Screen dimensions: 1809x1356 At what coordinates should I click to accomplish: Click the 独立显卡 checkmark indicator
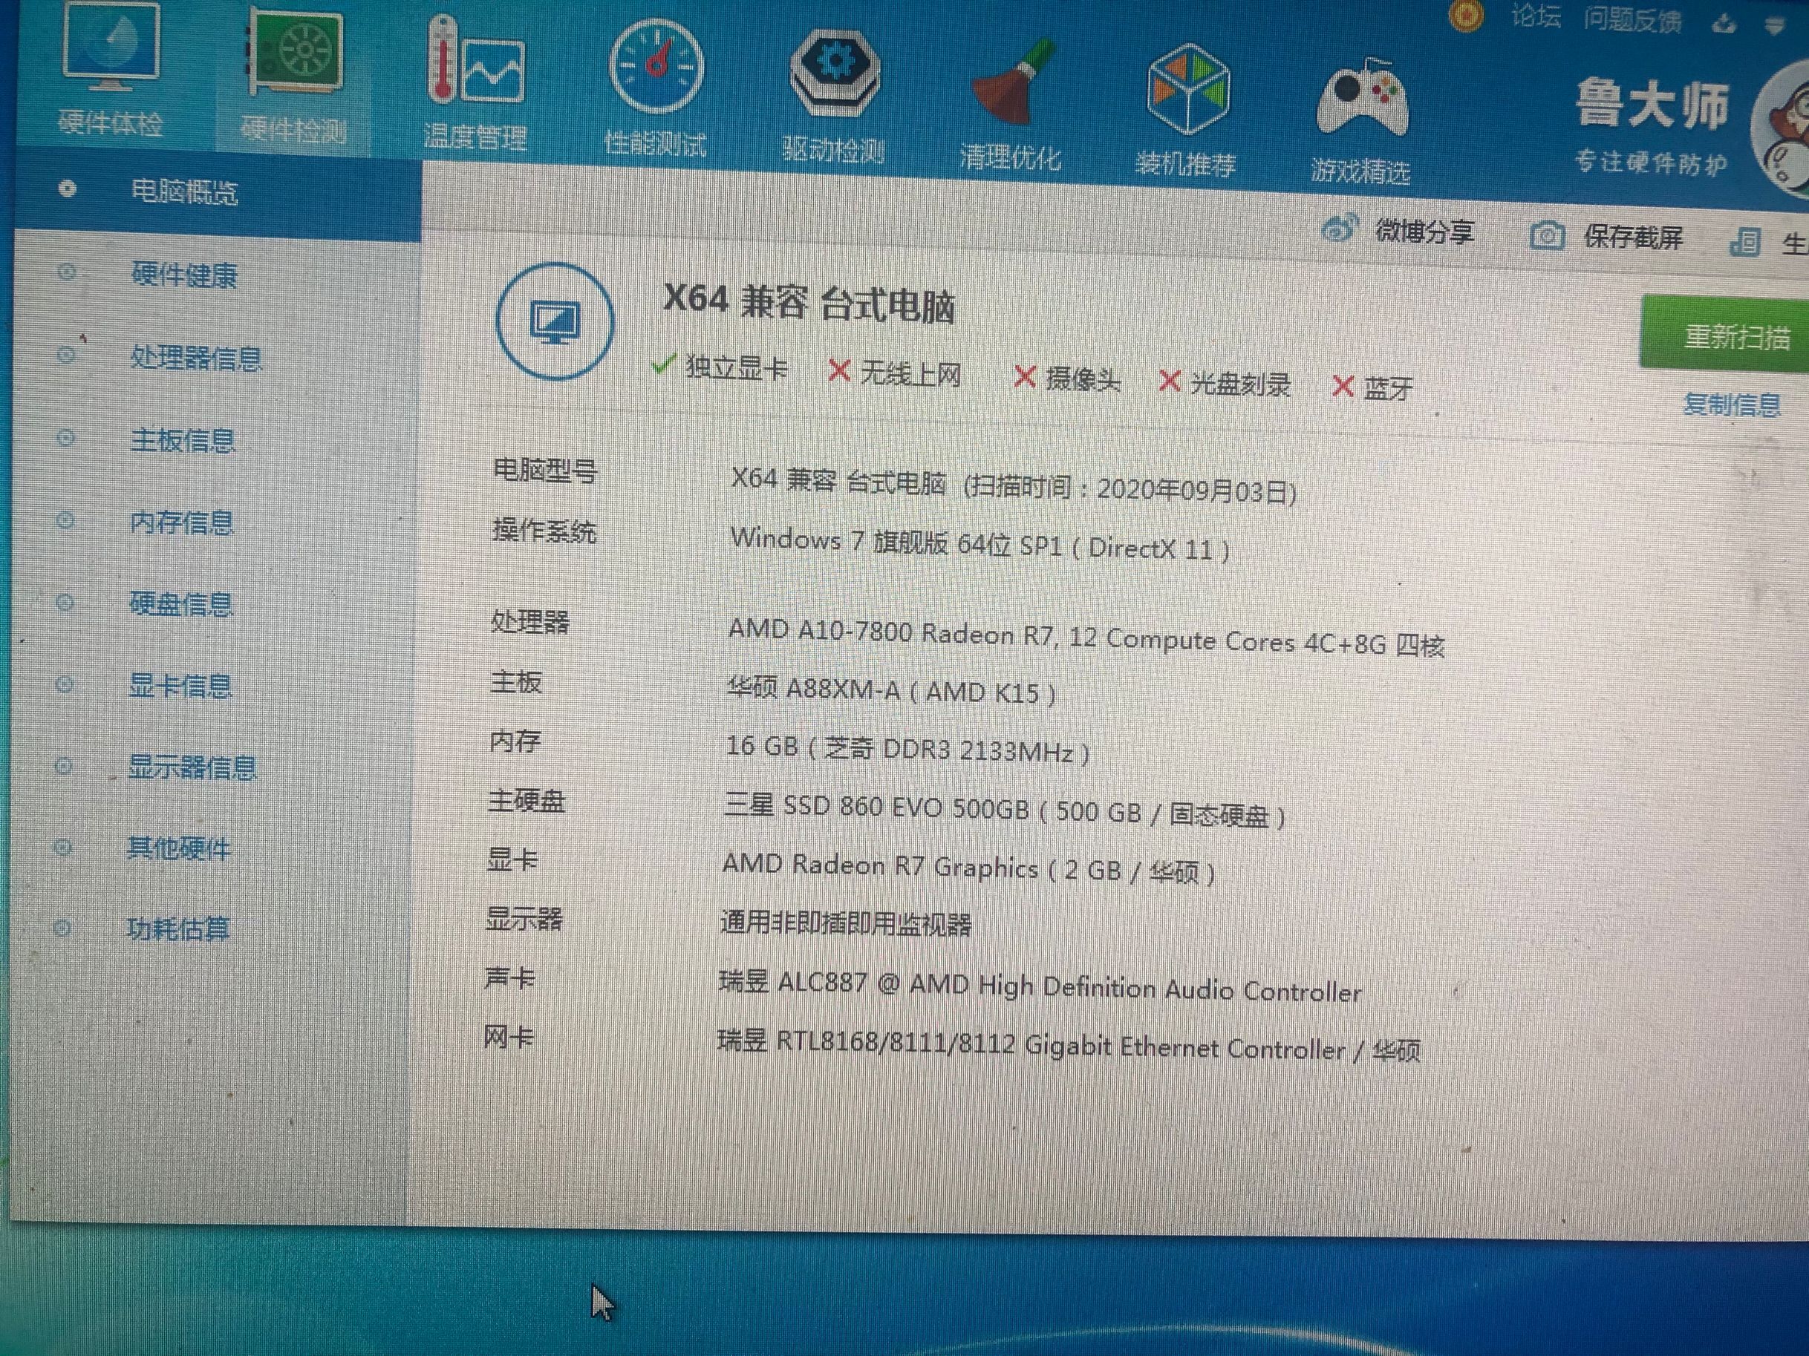719,367
